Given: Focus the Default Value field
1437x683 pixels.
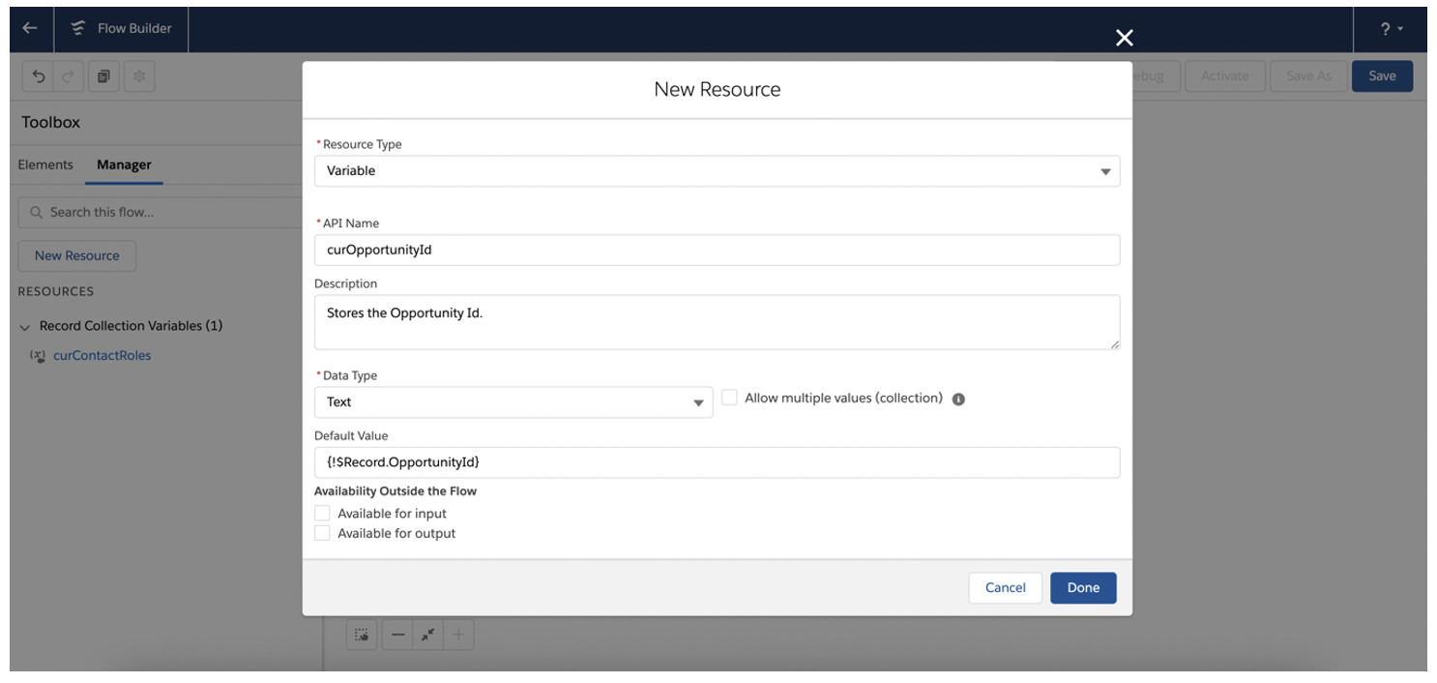Looking at the screenshot, I should pos(717,462).
